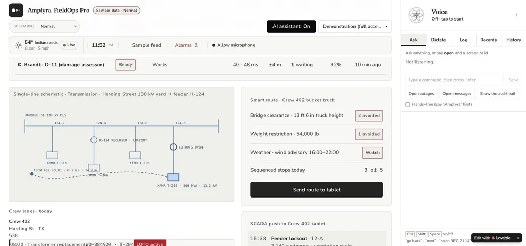This screenshot has width=526, height=246.
Task: Click the Ready status badge
Action: (126, 65)
